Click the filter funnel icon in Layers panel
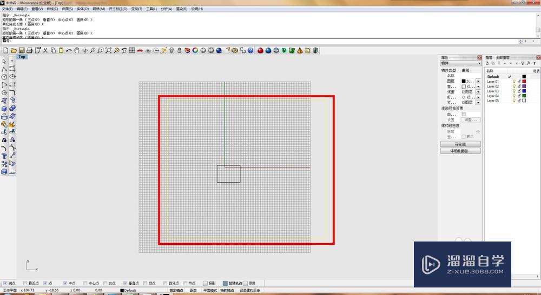541x295 pixels. pyautogui.click(x=523, y=63)
